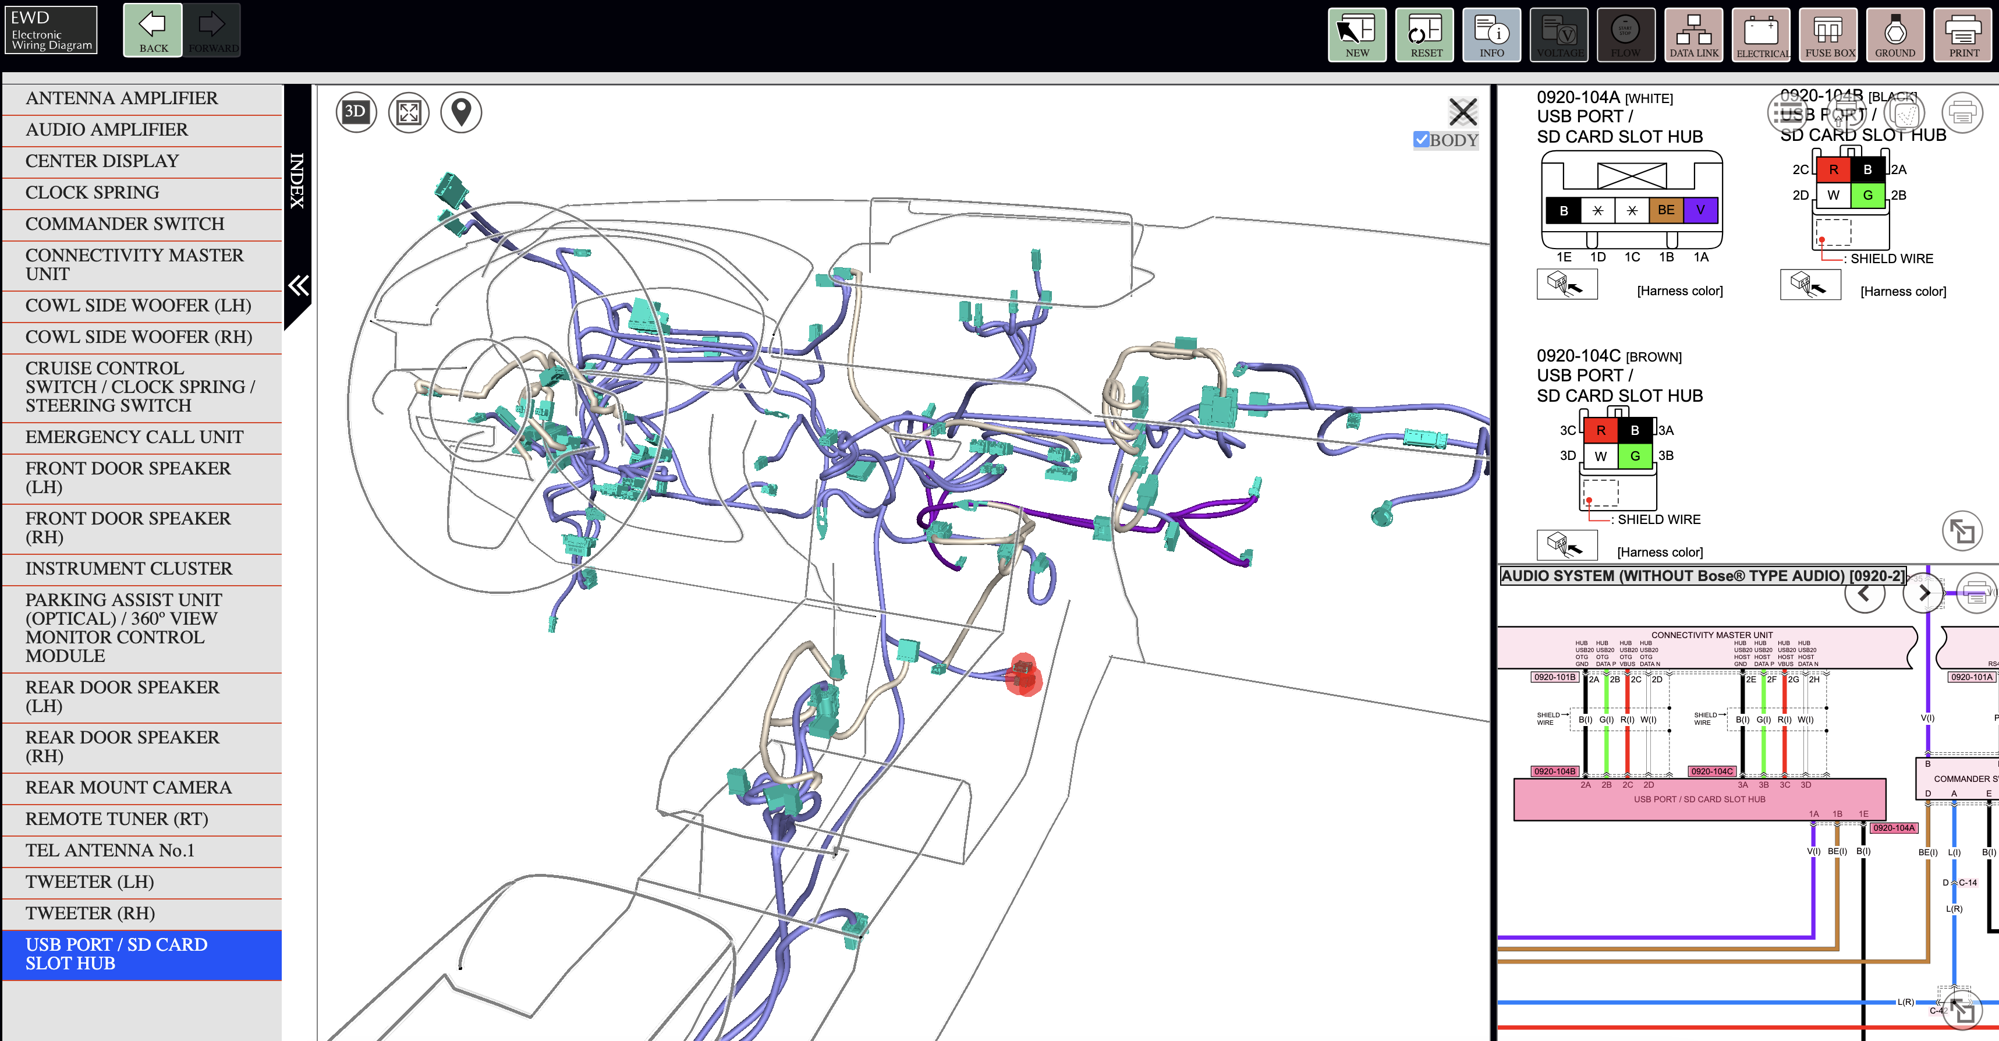This screenshot has width=1999, height=1041.
Task: Click USB PORT / SD CARD SLOT HUB block
Action: point(1699,799)
